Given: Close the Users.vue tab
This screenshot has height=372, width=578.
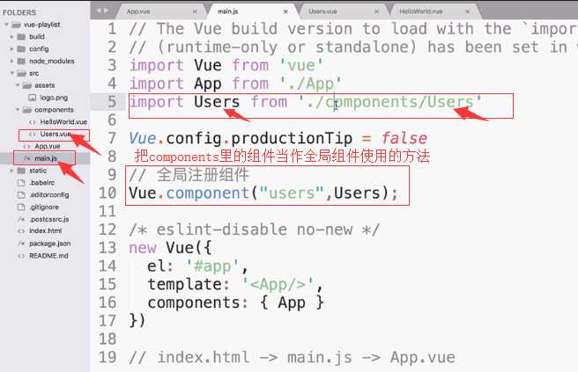Looking at the screenshot, I should tap(379, 10).
